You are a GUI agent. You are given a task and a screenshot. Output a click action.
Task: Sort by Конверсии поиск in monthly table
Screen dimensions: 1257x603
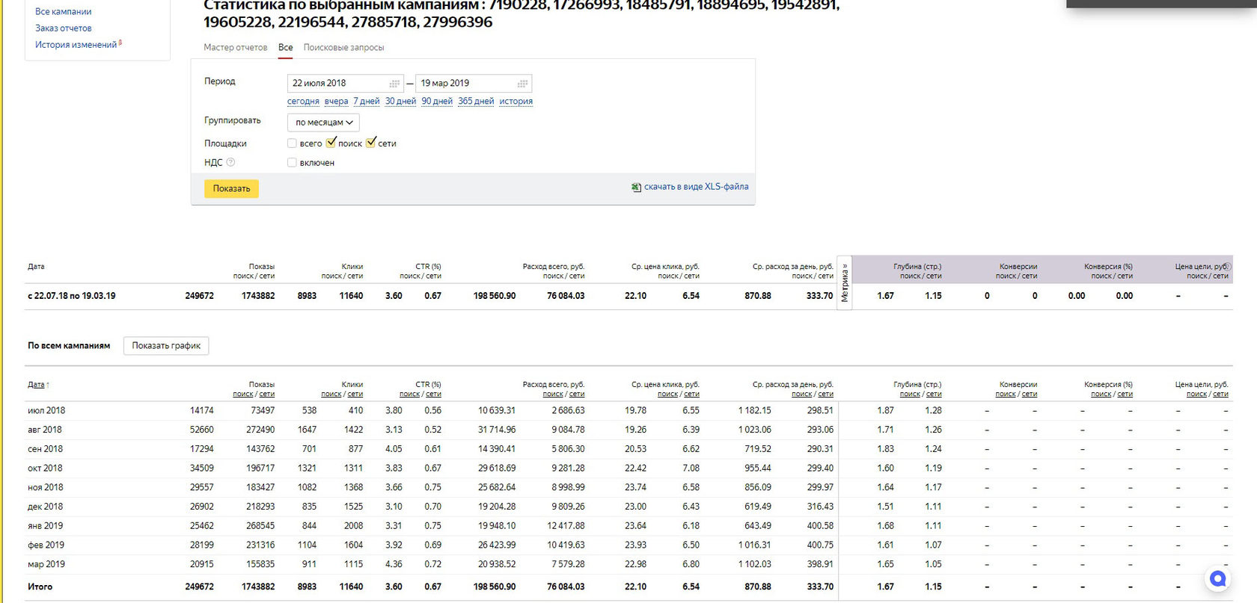click(x=1006, y=395)
